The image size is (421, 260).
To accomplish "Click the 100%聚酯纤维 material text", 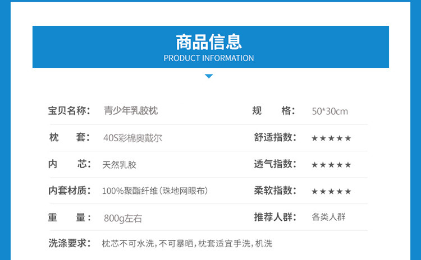I will [155, 191].
